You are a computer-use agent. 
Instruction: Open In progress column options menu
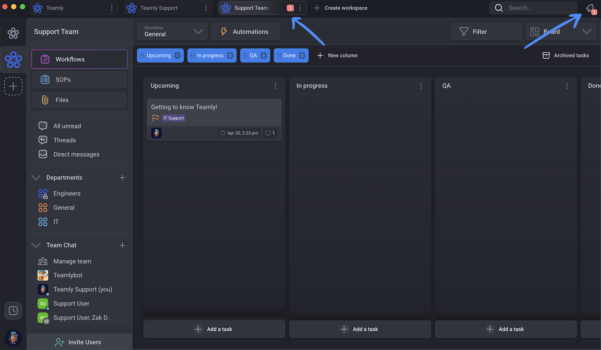coord(421,86)
